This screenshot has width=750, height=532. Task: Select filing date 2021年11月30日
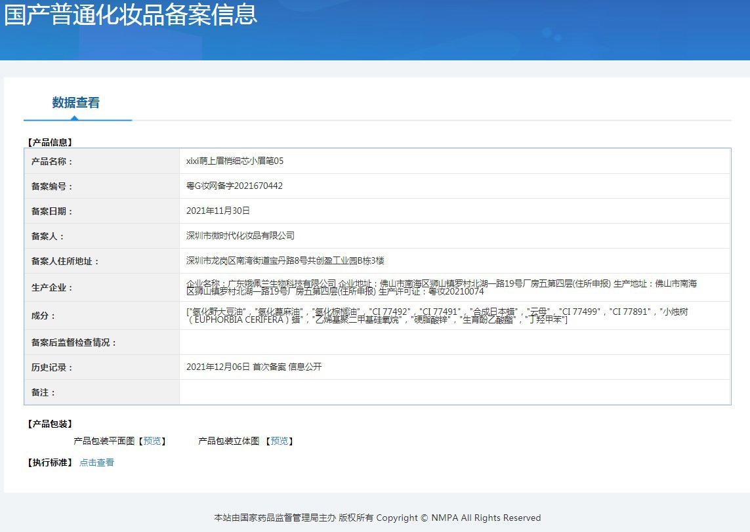(x=218, y=211)
